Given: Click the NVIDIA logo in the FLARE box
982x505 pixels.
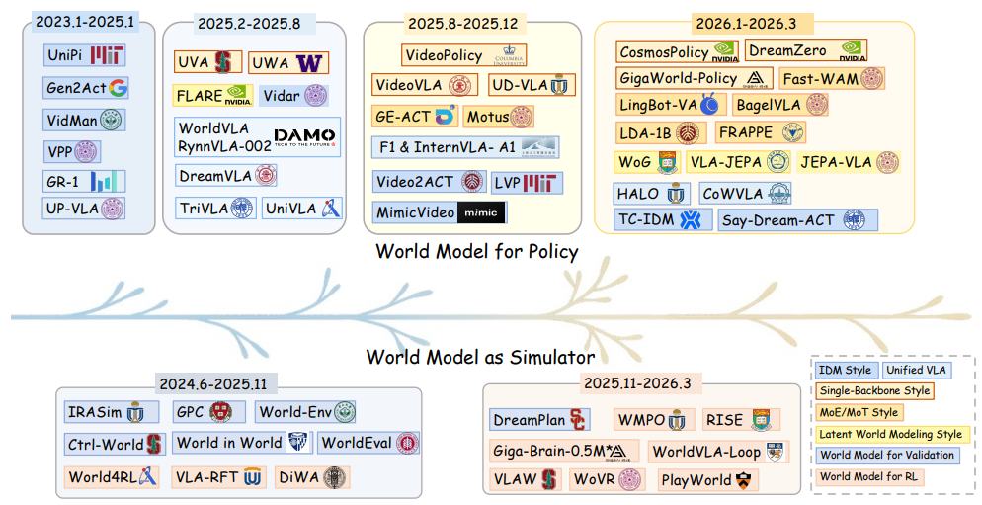Looking at the screenshot, I should pyautogui.click(x=239, y=95).
